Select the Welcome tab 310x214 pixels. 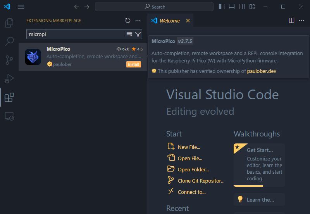coord(169,21)
